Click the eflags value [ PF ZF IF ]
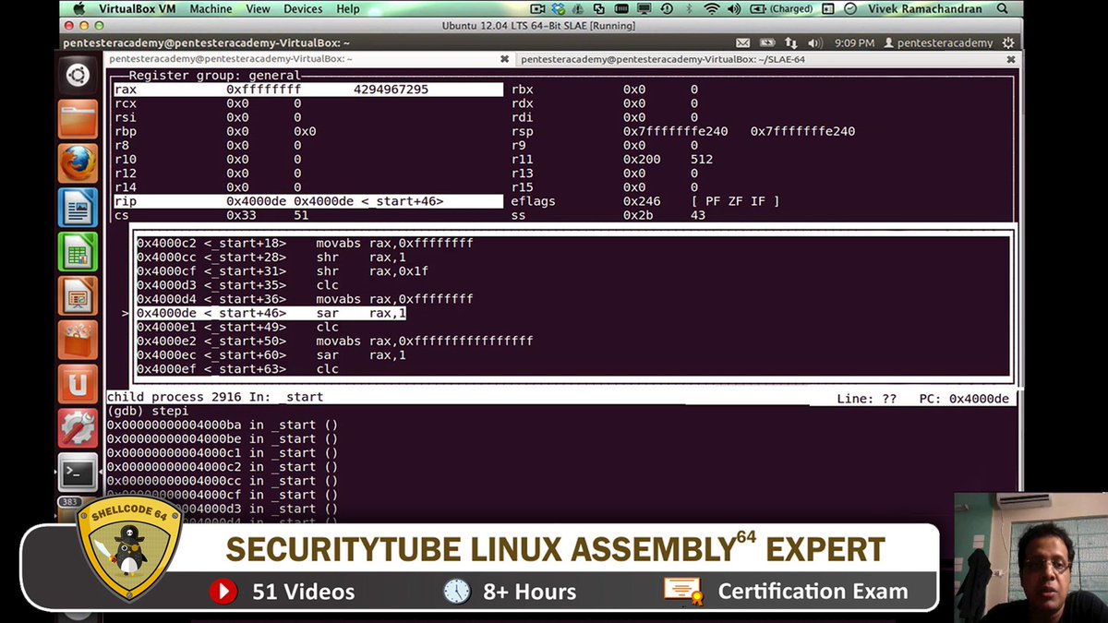This screenshot has height=623, width=1108. coord(735,201)
